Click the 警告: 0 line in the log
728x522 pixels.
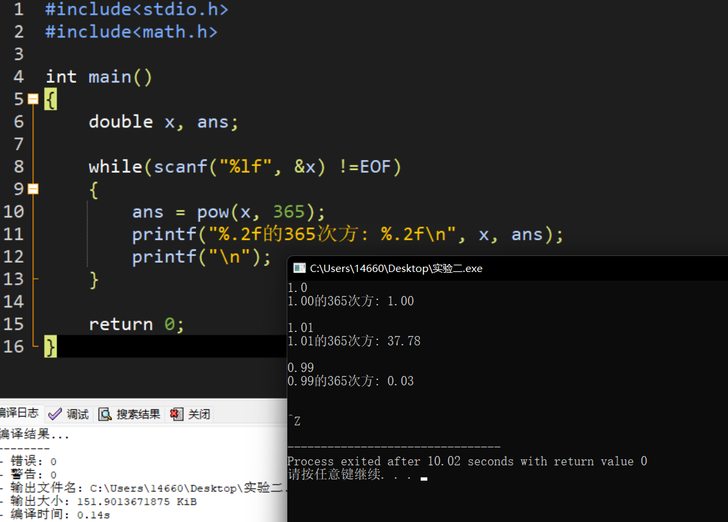point(33,475)
